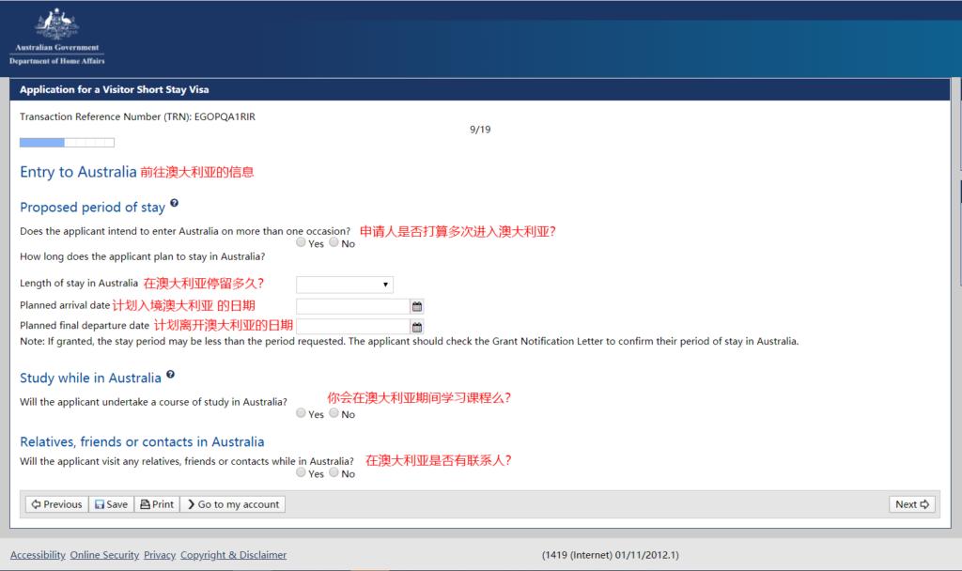The width and height of the screenshot is (962, 571).
Task: Open the Accessibility link
Action: [x=37, y=554]
